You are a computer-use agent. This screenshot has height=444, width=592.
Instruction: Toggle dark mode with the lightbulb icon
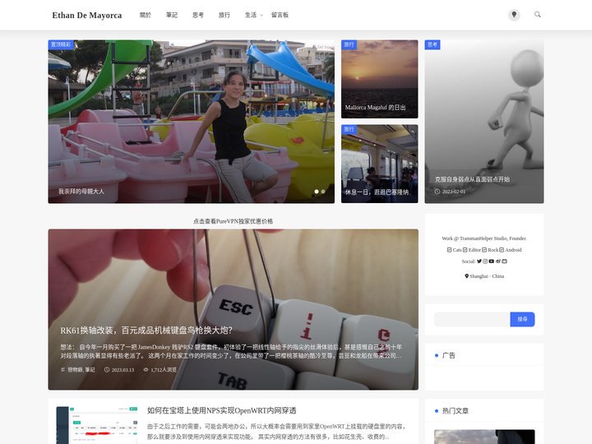click(x=513, y=15)
